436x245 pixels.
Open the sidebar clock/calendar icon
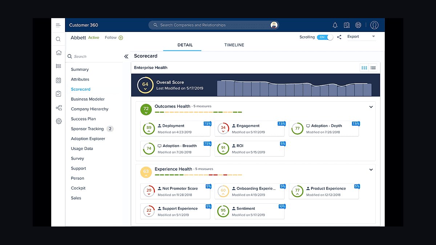(x=58, y=80)
